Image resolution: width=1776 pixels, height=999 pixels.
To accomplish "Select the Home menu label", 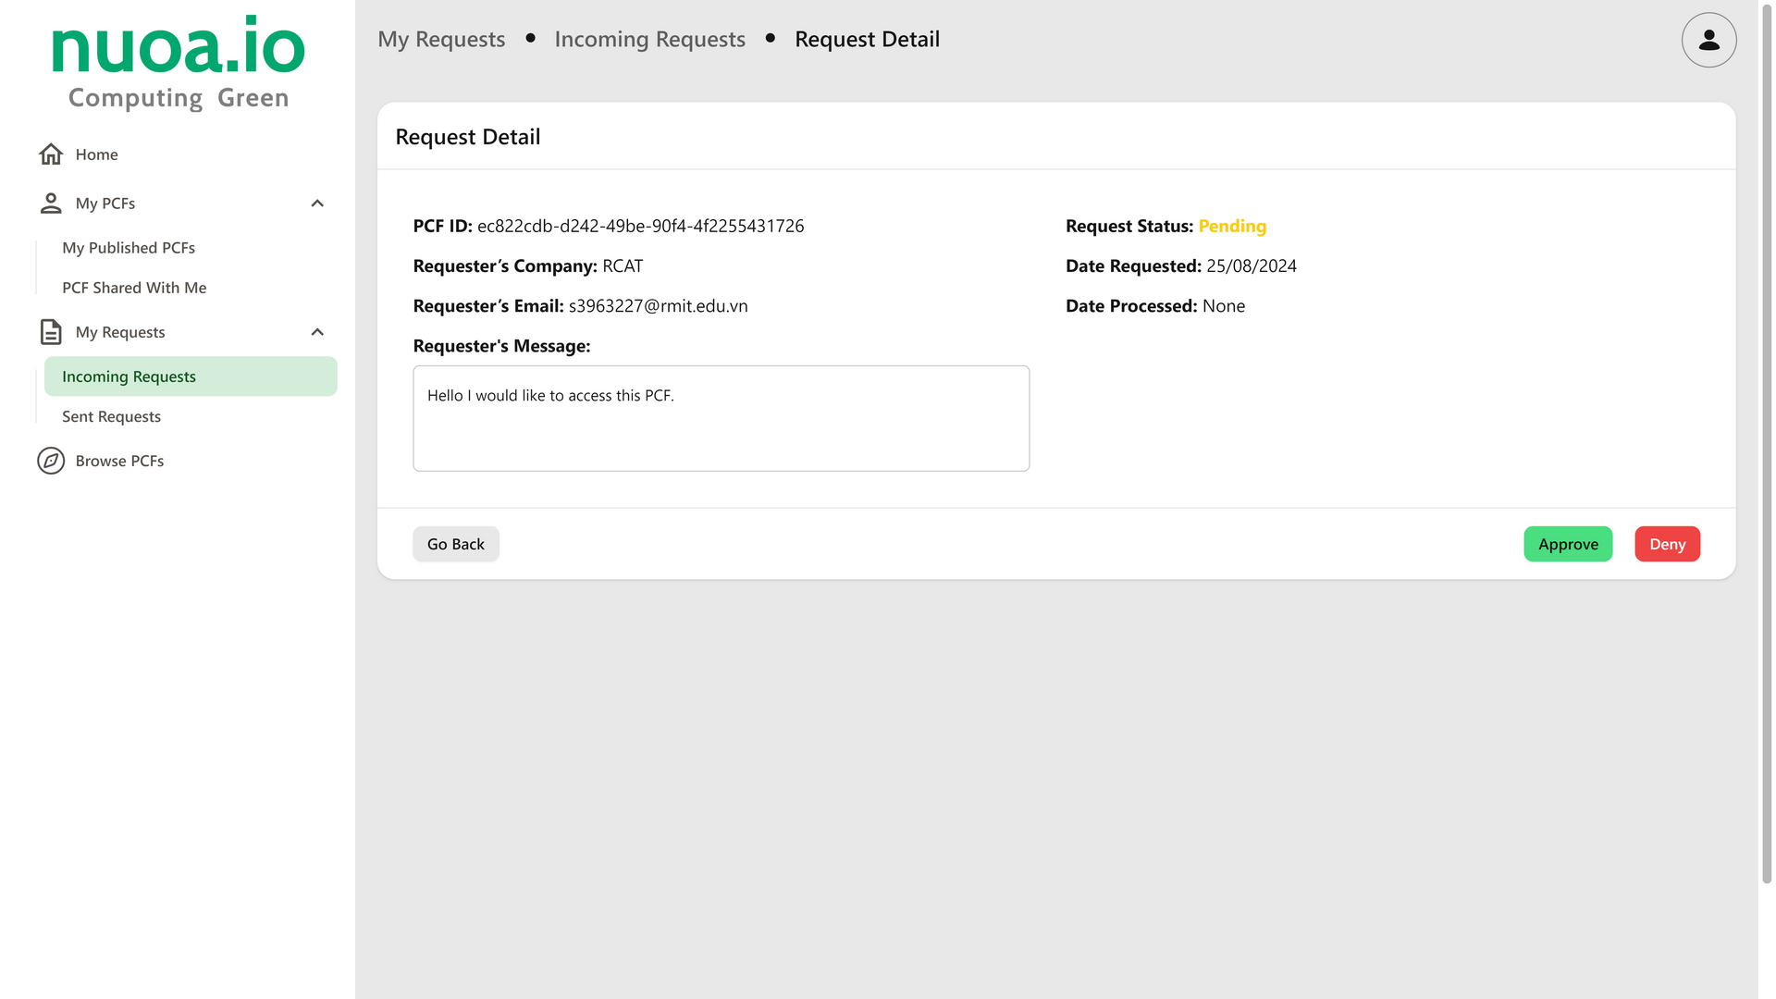I will click(x=97, y=154).
